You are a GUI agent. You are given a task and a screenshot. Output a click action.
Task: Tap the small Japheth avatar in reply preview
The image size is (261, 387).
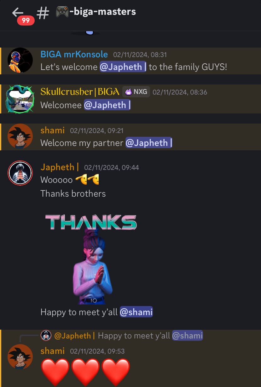(46, 336)
